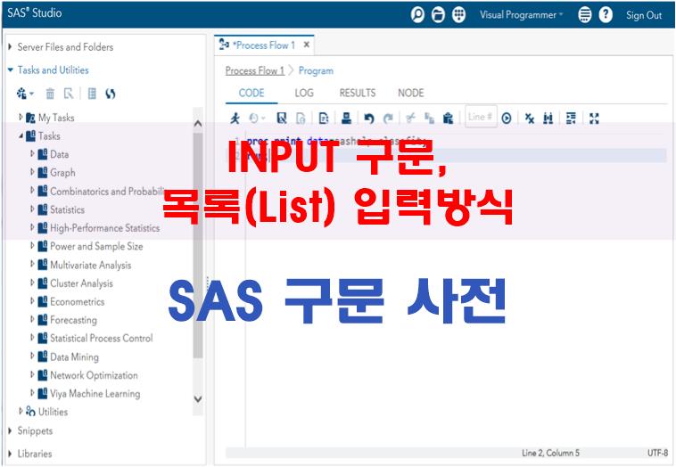Collapse the Tasks tree node
Screen dimensions: 676x467
tap(21, 135)
